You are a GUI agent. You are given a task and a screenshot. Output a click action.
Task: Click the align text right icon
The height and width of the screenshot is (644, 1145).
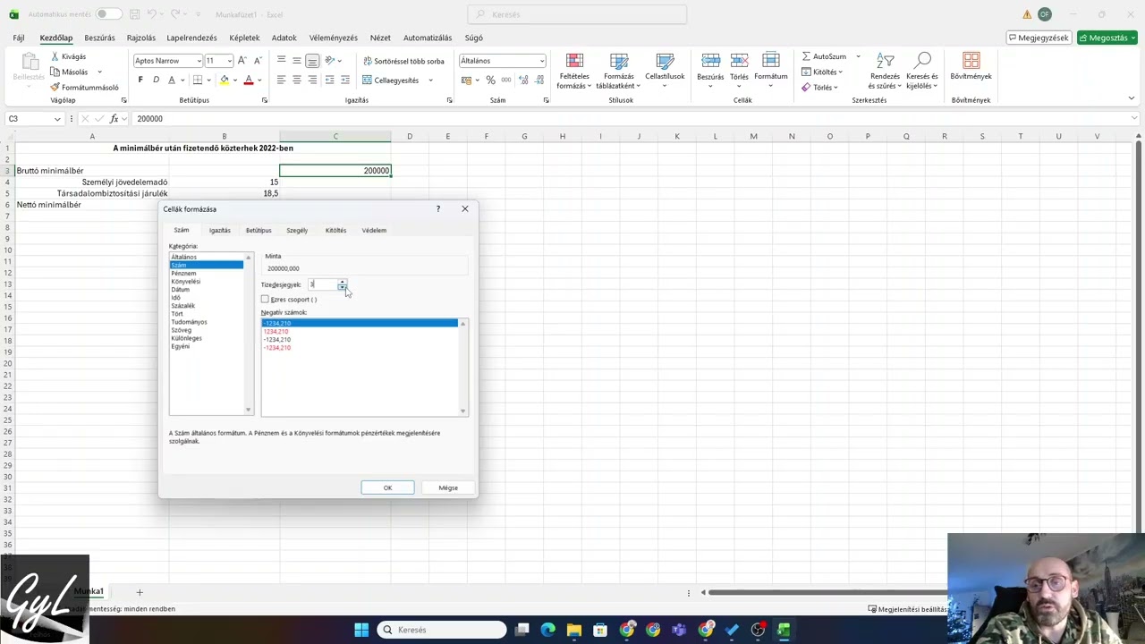[312, 80]
